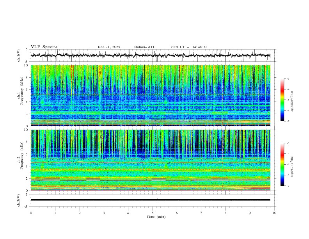
Task: Click the "VLF Spectra" title text
Action: click(44, 47)
